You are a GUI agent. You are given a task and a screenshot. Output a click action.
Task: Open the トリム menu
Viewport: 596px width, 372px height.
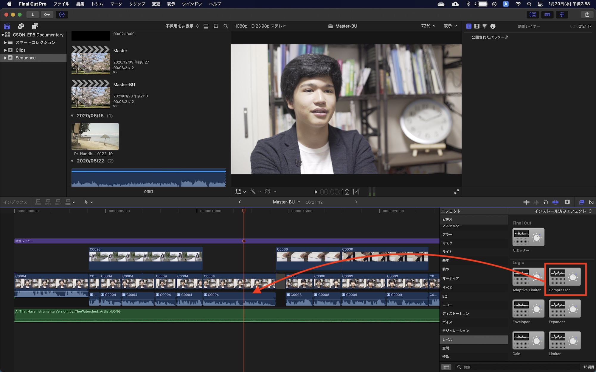coord(97,4)
